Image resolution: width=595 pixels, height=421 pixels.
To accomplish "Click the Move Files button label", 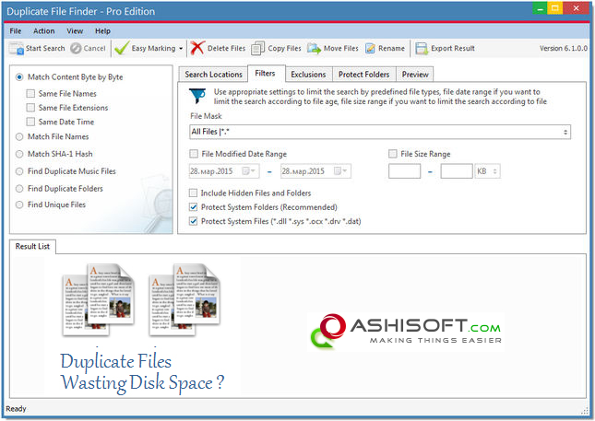I will click(341, 49).
